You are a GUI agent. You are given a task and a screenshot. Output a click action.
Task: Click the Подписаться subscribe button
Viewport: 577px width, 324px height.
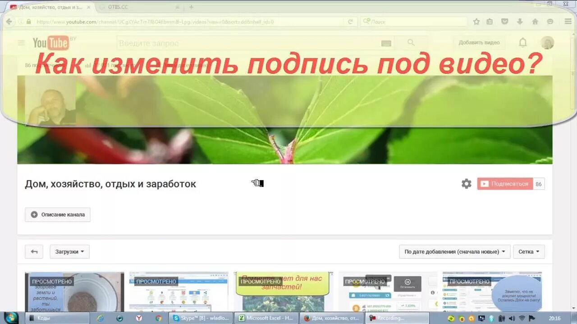505,184
